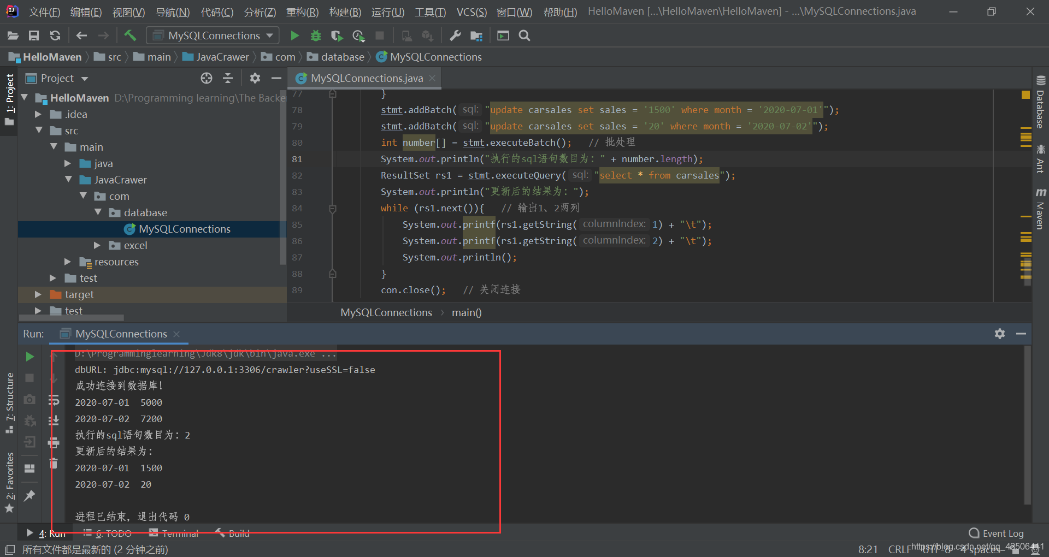The height and width of the screenshot is (557, 1049).
Task: Click fold marker at line 84
Action: [x=333, y=209]
